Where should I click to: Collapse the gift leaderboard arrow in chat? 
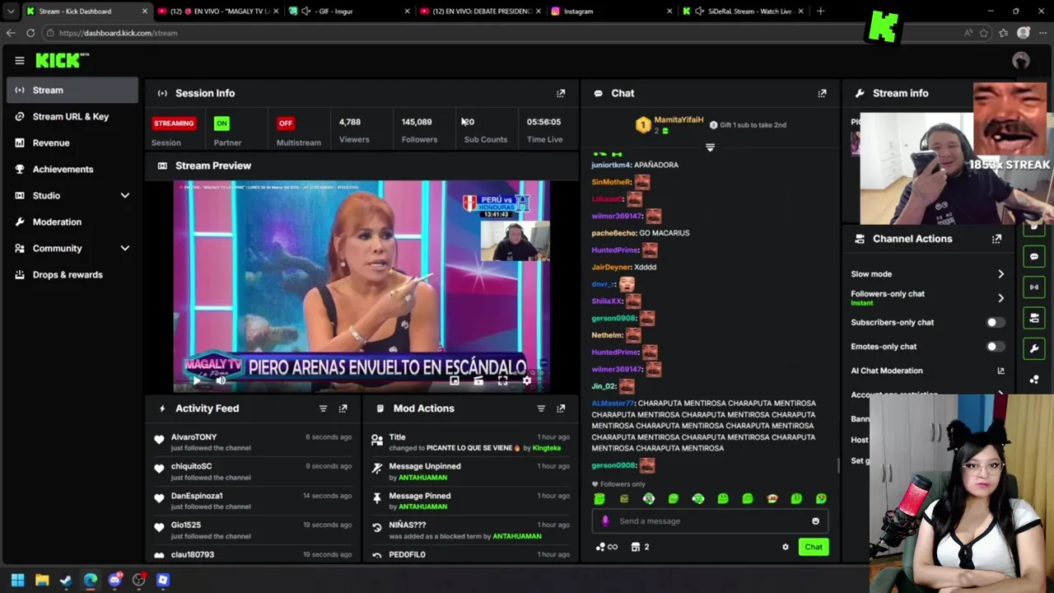click(710, 147)
